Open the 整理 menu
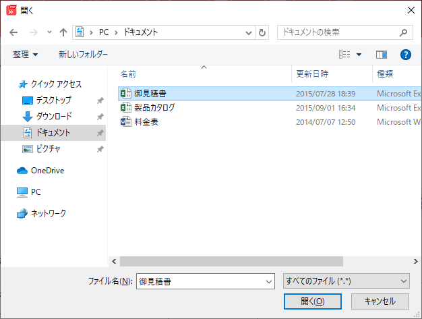422x319 pixels. [25, 55]
